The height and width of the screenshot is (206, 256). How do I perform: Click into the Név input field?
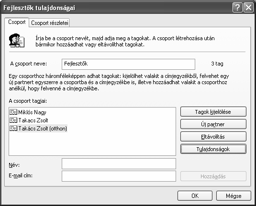click(119, 163)
